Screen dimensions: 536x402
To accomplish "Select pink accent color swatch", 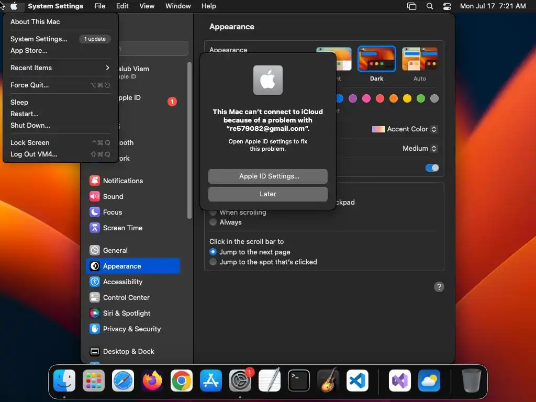I will 366,99.
